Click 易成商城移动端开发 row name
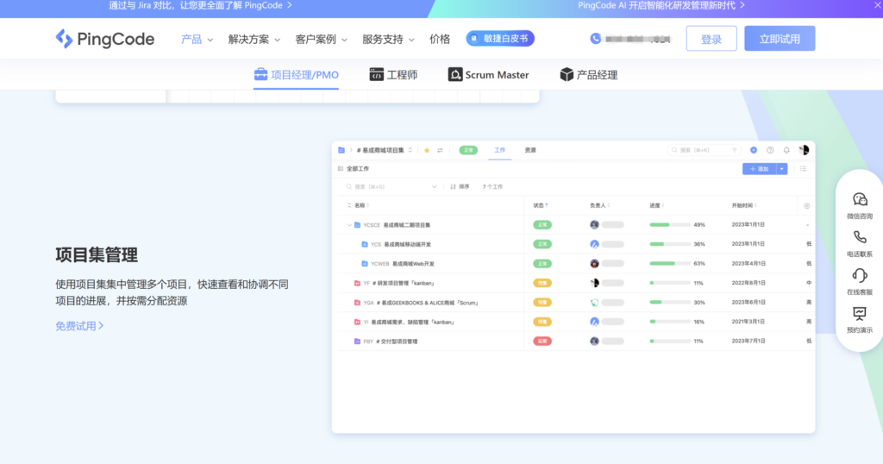Screen dimensions: 883x464 (x=407, y=244)
